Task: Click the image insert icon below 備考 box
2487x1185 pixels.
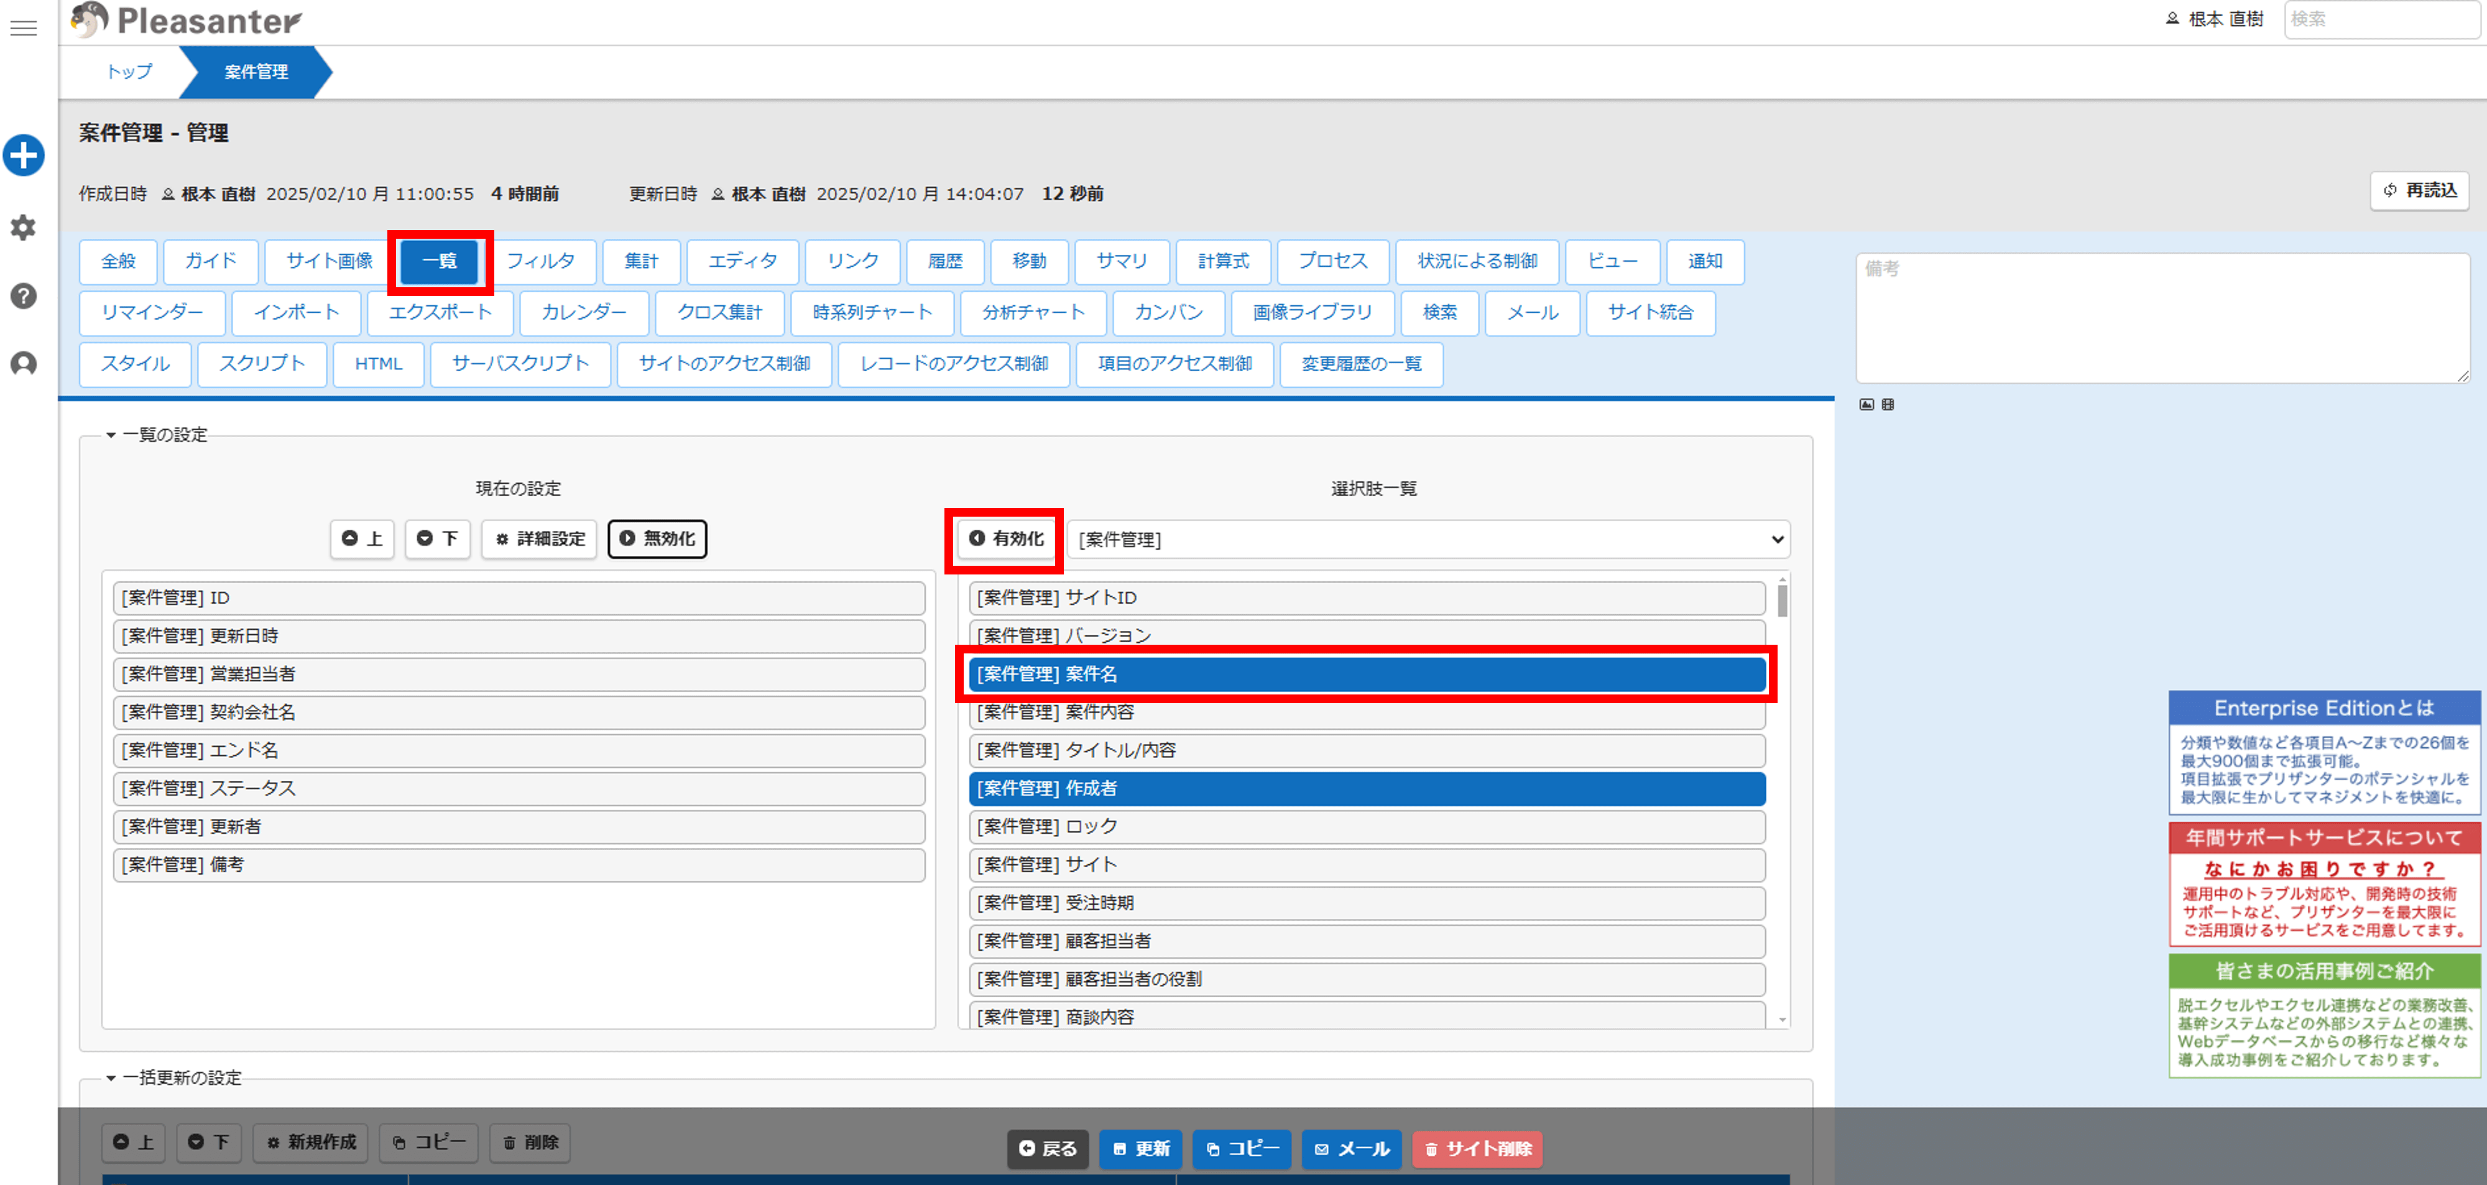Action: click(x=1866, y=405)
